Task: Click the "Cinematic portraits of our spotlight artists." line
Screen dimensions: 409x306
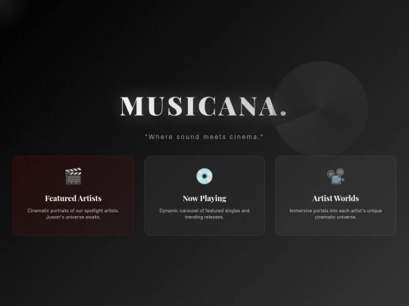Action: 73,211
